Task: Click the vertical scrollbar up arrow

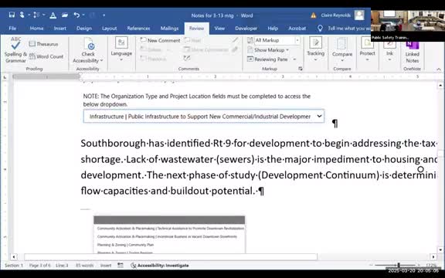Action: coord(440,85)
